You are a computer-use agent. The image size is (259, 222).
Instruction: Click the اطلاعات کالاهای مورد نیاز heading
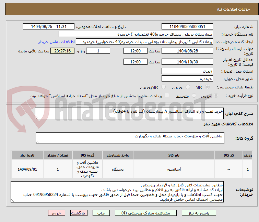point(228,124)
